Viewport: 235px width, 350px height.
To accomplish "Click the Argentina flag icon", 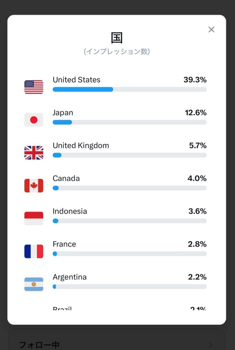I will [34, 284].
